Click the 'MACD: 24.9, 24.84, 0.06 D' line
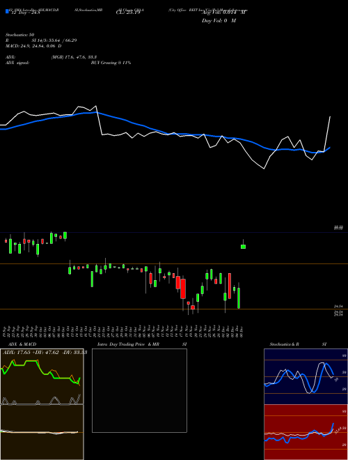348x460 pixels. (x=33, y=46)
